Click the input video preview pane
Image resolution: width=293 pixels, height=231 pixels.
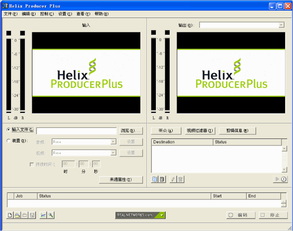point(86,73)
